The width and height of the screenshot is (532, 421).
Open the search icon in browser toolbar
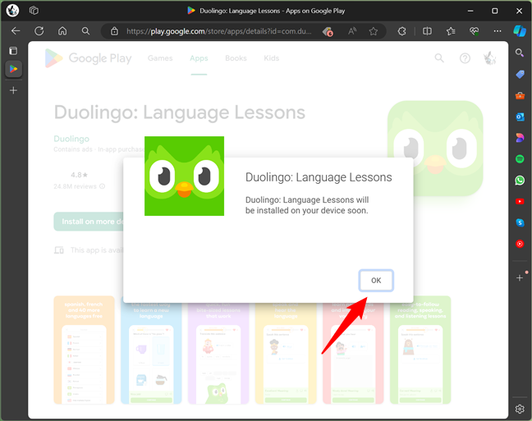[x=86, y=31]
